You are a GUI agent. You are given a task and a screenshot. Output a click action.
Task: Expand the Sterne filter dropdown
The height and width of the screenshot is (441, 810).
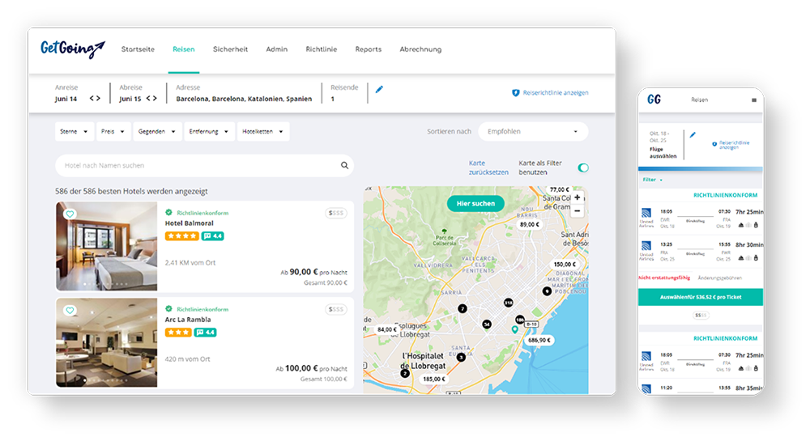coord(74,132)
